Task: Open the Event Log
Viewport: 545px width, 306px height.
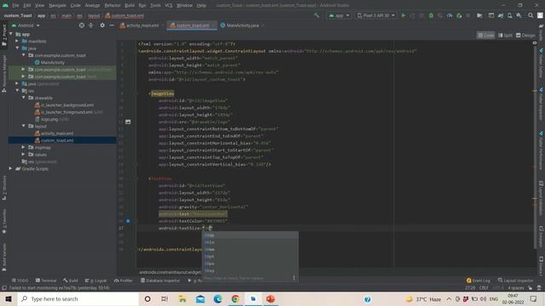Action: (x=478, y=280)
